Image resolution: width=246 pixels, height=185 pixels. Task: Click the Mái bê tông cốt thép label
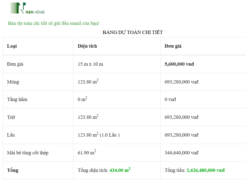click(x=28, y=153)
